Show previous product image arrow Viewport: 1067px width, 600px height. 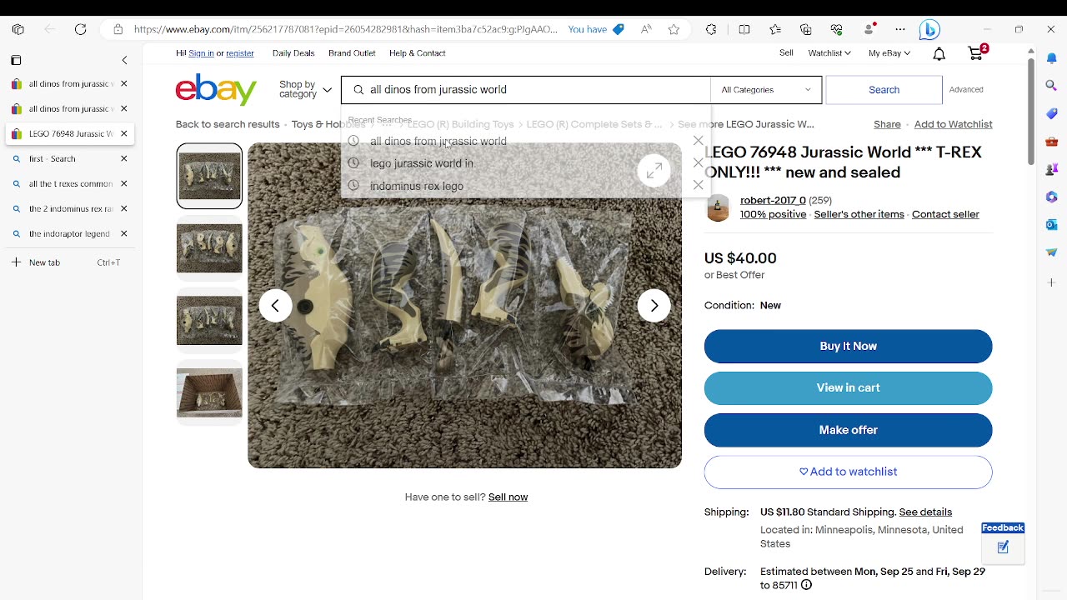(275, 306)
